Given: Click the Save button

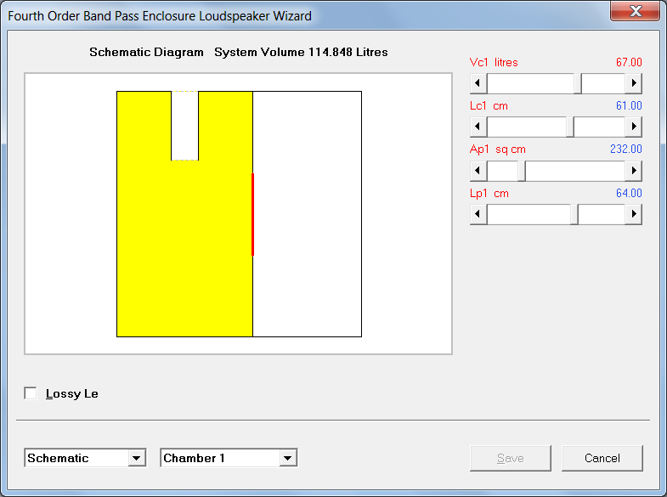Looking at the screenshot, I should coord(511,458).
